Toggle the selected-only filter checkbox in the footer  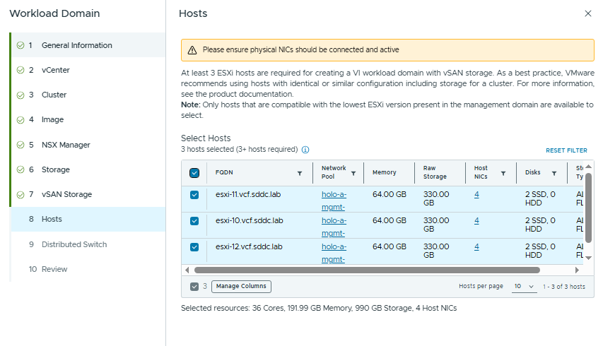click(x=194, y=287)
